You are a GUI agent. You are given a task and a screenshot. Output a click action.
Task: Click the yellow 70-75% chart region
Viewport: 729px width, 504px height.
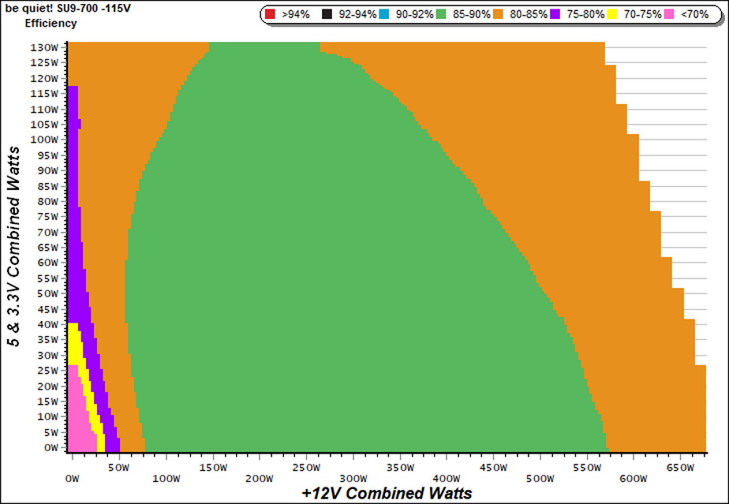[x=74, y=345]
